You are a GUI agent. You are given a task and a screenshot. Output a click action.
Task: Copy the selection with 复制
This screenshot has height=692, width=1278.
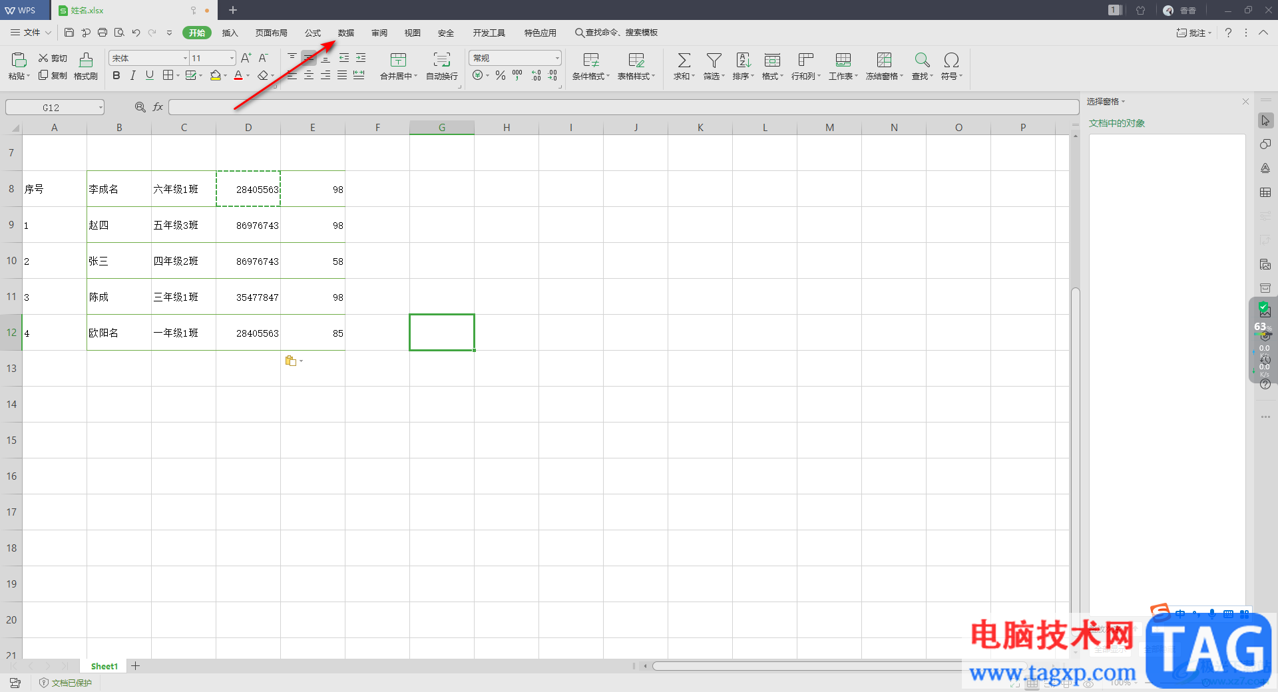pos(53,75)
